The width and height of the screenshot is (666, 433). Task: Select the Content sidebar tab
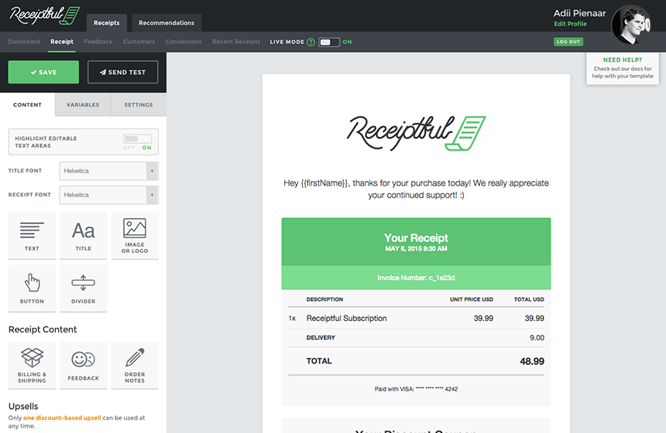coord(28,104)
